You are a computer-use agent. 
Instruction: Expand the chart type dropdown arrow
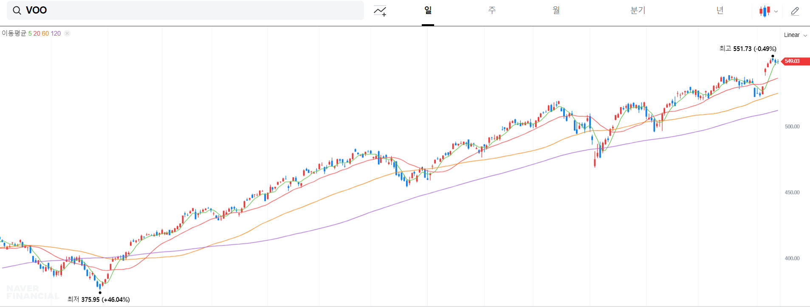click(x=776, y=11)
